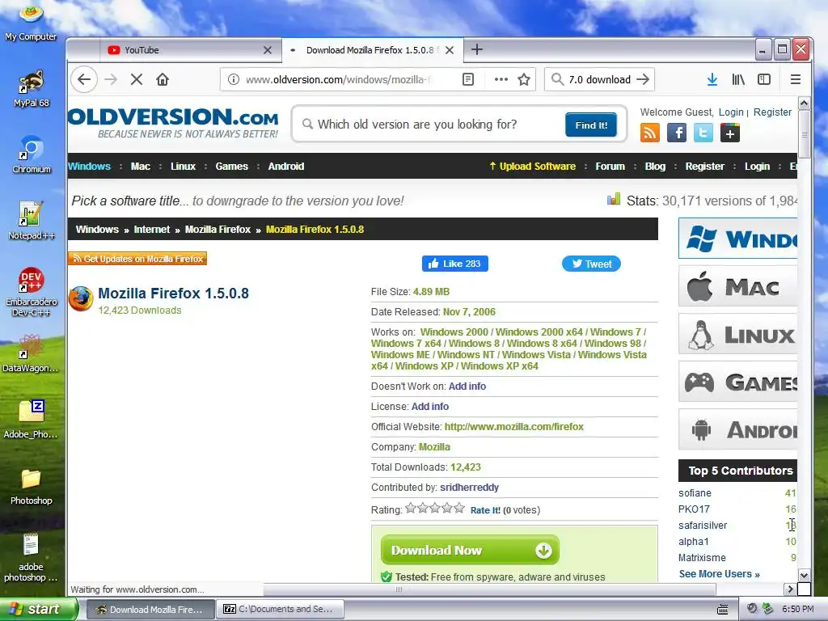Image resolution: width=828 pixels, height=621 pixels.
Task: Open the downloads arrow in toolbar
Action: pos(712,79)
